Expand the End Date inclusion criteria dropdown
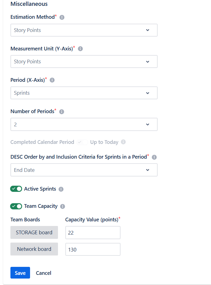Screen dimensions: 211x285 [84, 170]
